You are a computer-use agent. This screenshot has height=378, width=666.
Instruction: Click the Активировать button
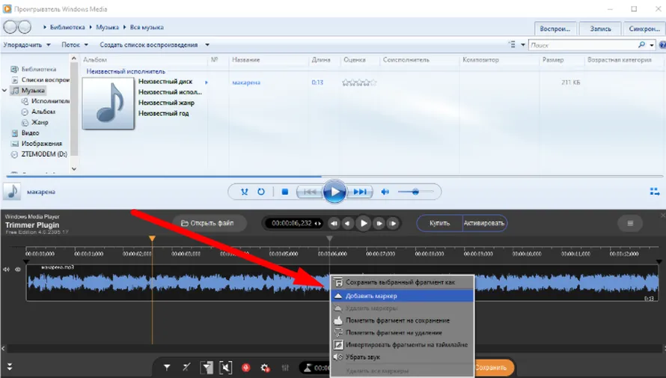click(484, 223)
